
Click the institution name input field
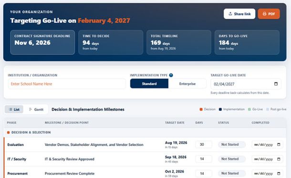[67, 84]
